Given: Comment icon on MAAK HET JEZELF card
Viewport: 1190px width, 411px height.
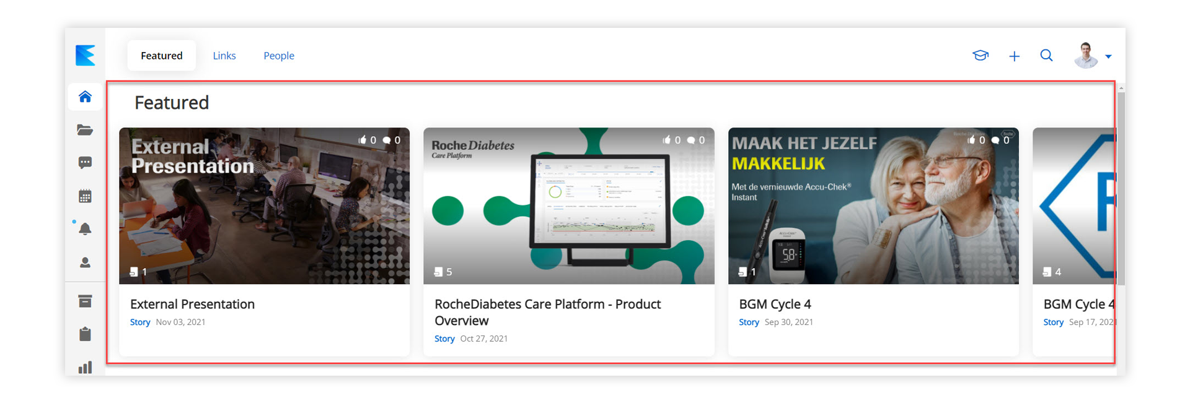Looking at the screenshot, I should coord(995,140).
